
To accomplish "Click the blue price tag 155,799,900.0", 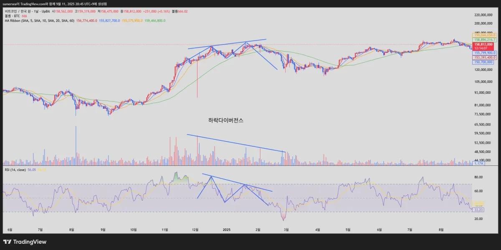I will [484, 53].
